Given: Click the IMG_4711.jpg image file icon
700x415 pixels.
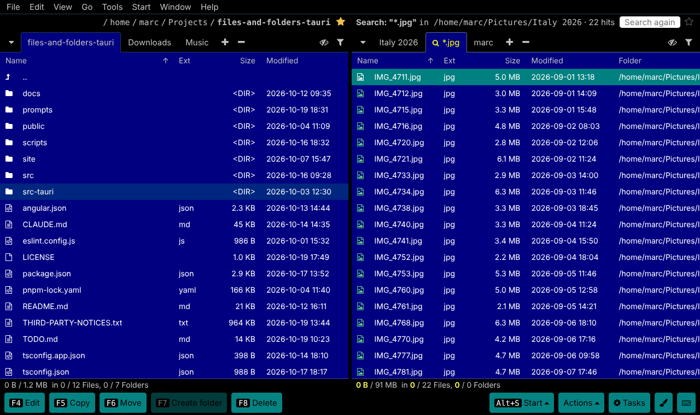Looking at the screenshot, I should pos(360,77).
